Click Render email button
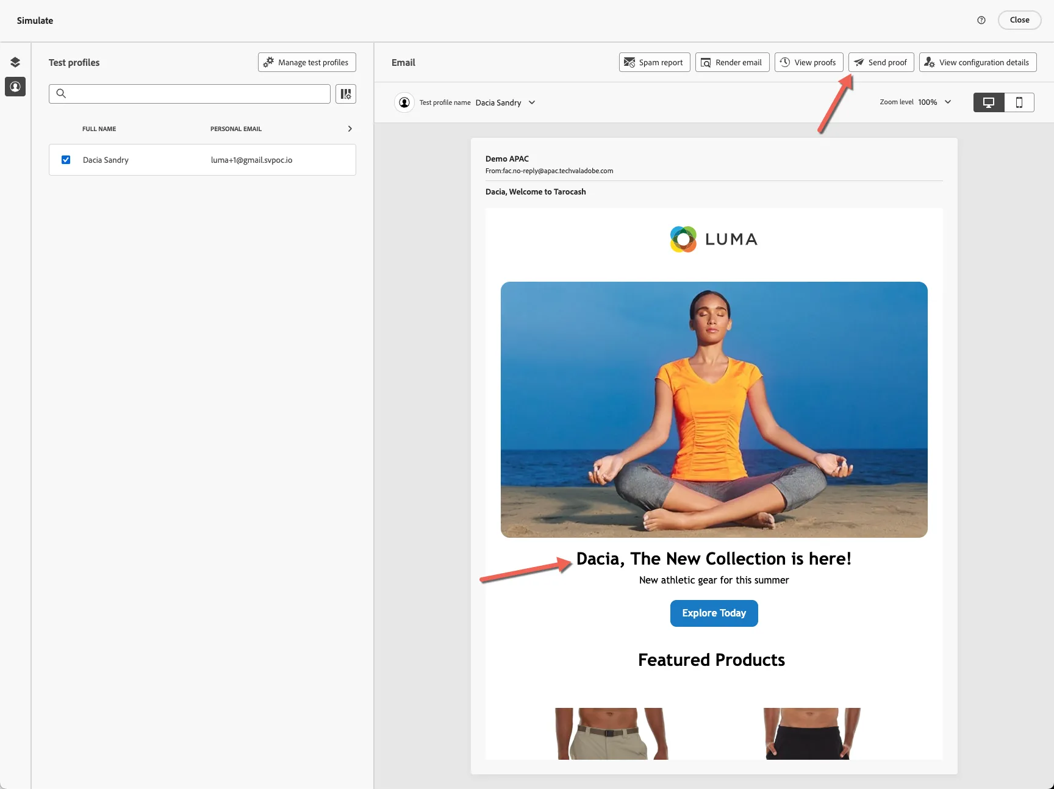 (732, 62)
